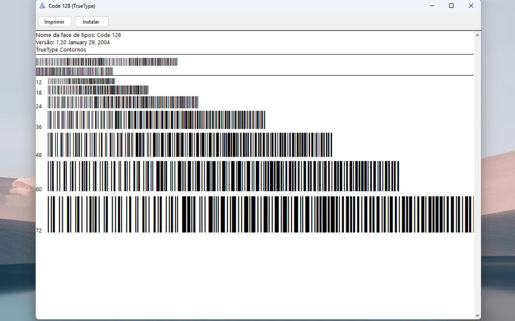Click the size label 60
Screen dimensions: 515x321
[39, 189]
